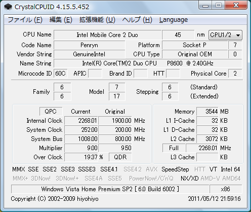Click the empty HTT field
Viewport: 251px width, 212px height.
(173, 74)
